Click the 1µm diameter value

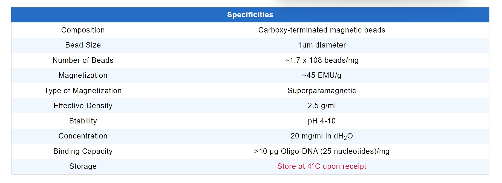pos(322,45)
